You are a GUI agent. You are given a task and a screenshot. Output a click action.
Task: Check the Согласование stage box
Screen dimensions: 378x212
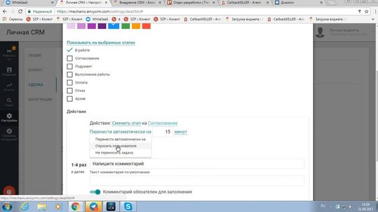point(70,58)
